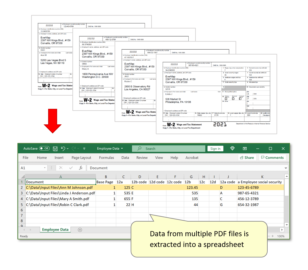Toggle AutoSave on
308x270 pixels.
tap(45, 148)
